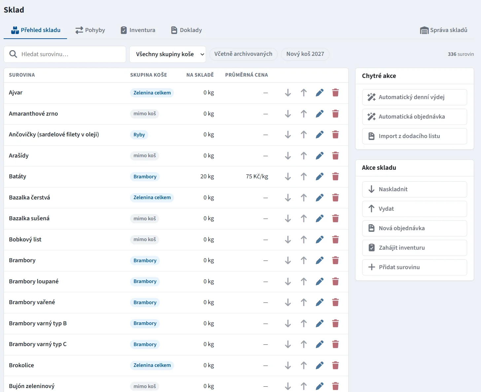Open the Všechny skupiny koše dropdown
This screenshot has height=392, width=481.
pos(168,54)
